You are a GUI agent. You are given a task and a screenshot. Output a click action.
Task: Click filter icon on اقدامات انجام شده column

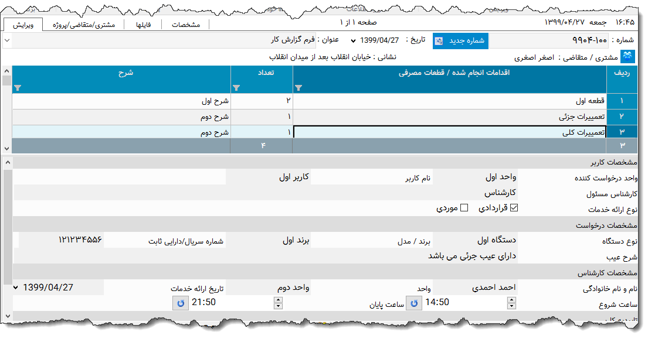299,88
